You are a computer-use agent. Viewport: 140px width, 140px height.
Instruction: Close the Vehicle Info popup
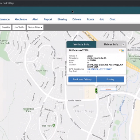123,44
